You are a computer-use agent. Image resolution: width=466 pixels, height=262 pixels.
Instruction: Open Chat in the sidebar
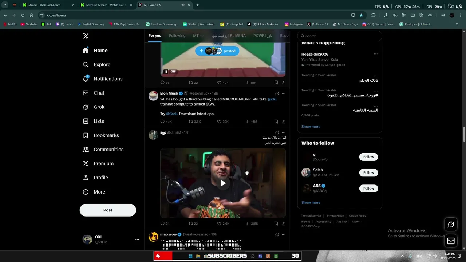(x=94, y=93)
